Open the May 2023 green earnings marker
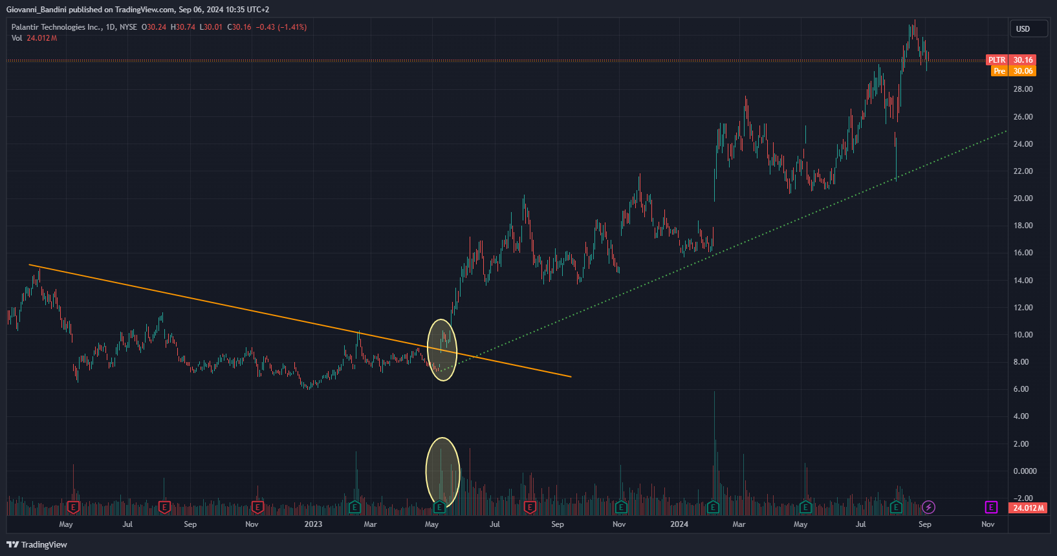 point(440,508)
